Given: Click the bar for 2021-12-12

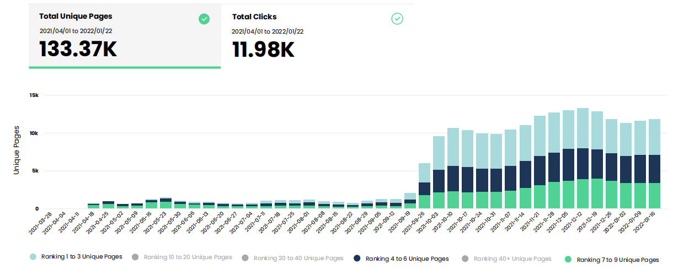Looking at the screenshot, I should point(583,158).
